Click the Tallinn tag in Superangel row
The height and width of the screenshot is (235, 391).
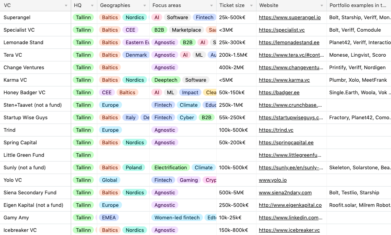(83, 18)
